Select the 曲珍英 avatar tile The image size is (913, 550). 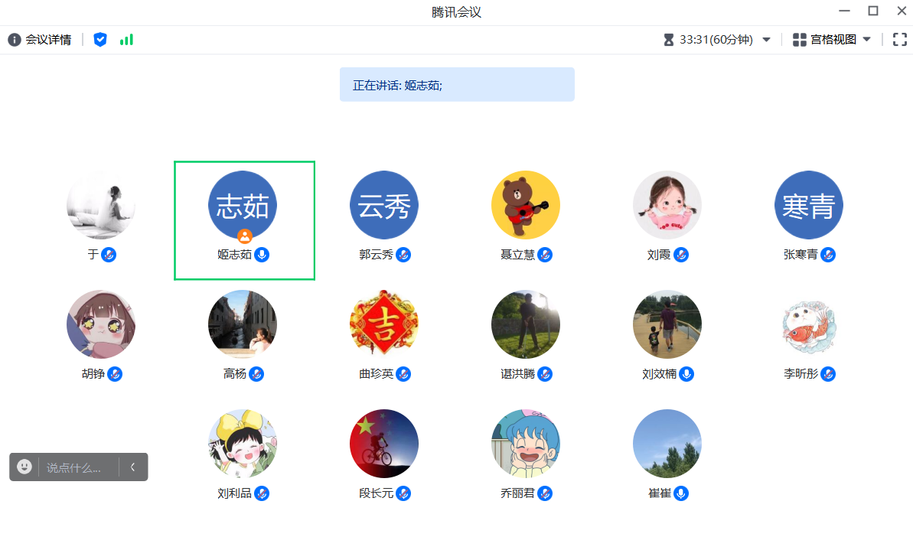pyautogui.click(x=383, y=324)
